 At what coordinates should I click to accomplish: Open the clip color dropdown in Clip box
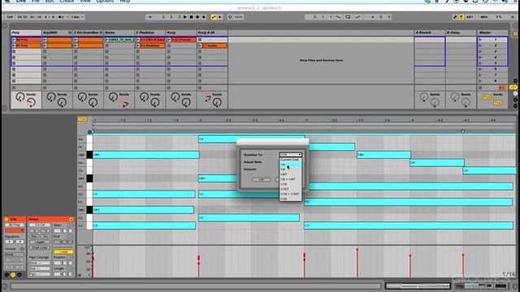pos(15,230)
